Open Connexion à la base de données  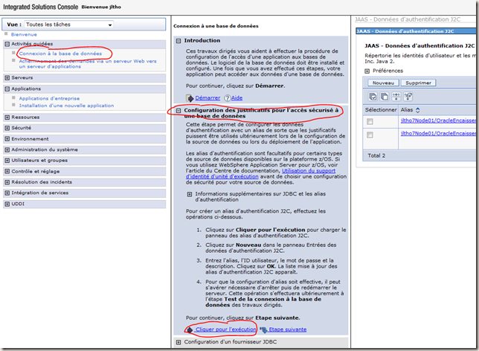click(x=60, y=54)
